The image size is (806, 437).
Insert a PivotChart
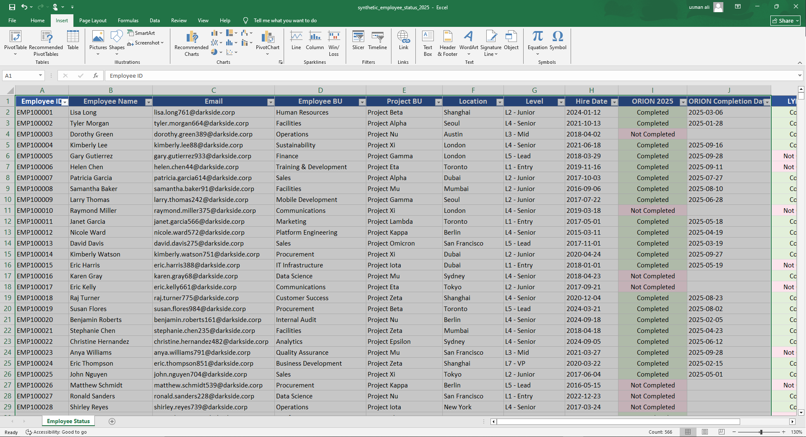tap(267, 43)
